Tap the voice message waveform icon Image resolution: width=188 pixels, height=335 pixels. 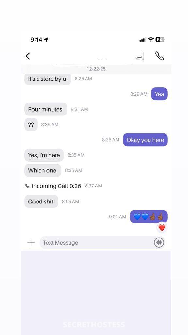pos(159,242)
